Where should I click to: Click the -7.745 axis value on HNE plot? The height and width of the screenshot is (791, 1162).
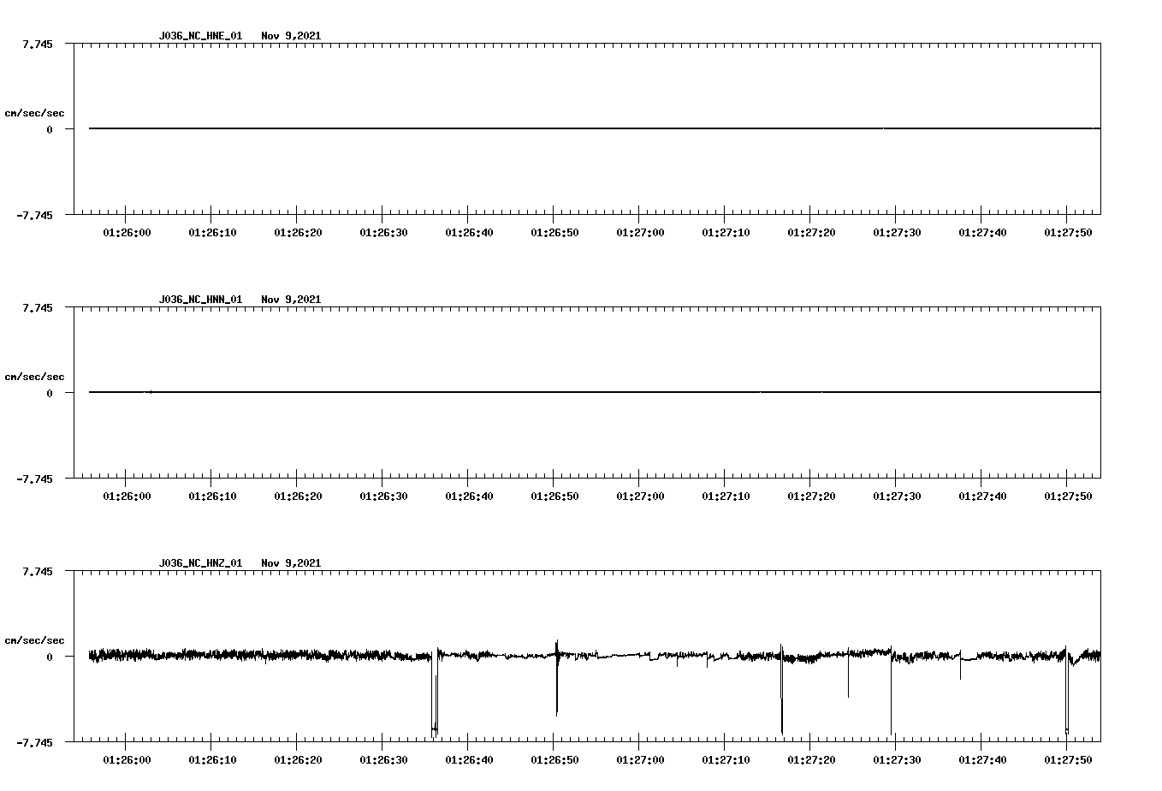(34, 215)
